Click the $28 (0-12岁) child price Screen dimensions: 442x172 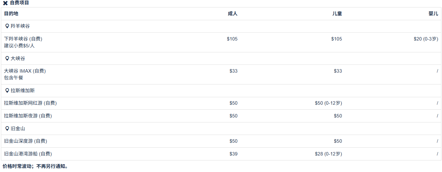click(328, 154)
